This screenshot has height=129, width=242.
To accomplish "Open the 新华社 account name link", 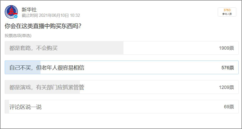I will coord(29,10).
